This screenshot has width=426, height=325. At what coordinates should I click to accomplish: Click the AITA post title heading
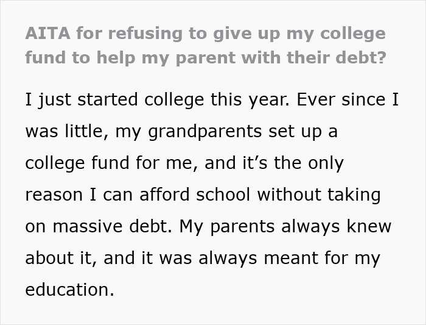click(x=206, y=46)
